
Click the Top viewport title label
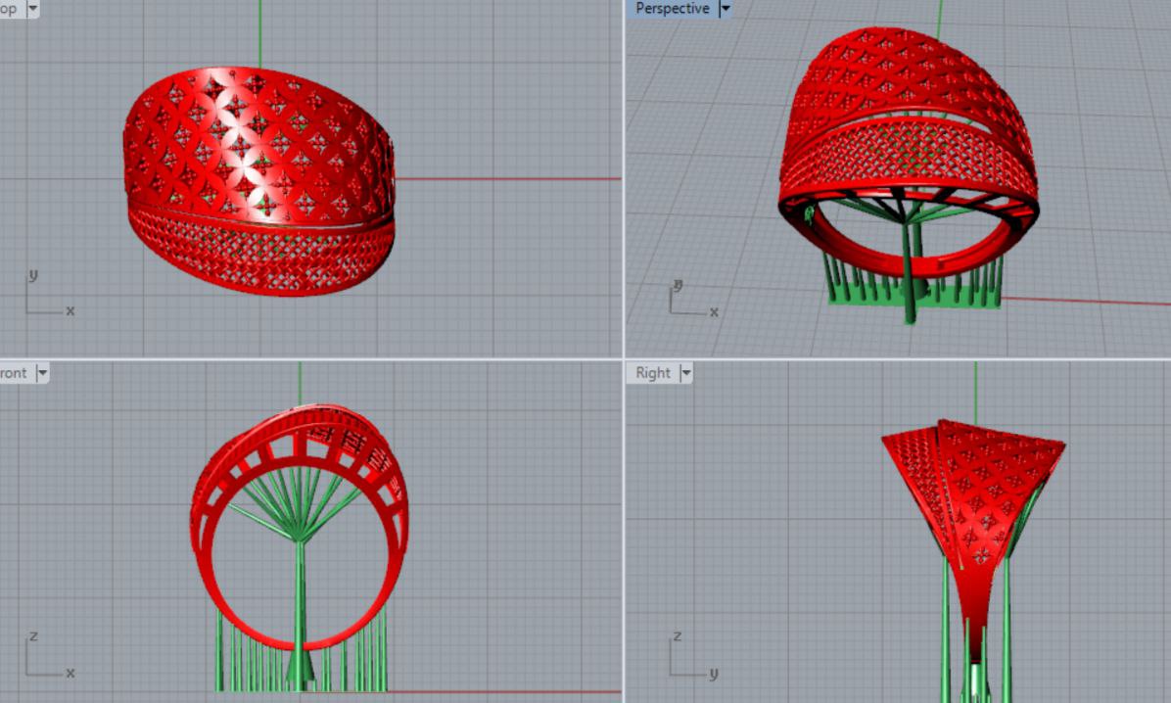point(9,9)
